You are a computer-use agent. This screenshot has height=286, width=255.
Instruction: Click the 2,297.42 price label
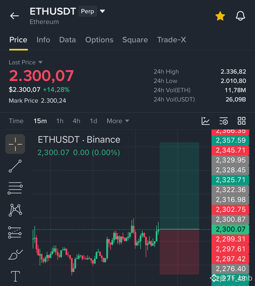click(230, 259)
